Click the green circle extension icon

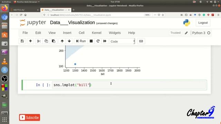(x=204, y=15)
